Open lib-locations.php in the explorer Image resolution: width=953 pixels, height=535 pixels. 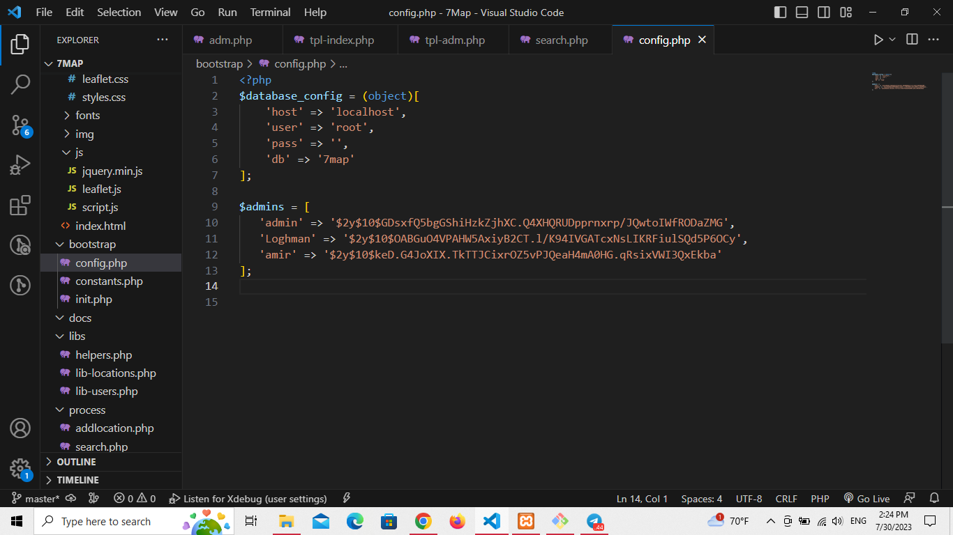[x=111, y=373]
